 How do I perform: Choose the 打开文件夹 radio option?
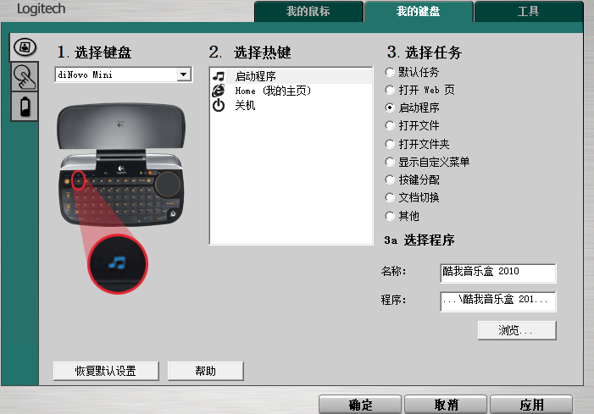(390, 144)
